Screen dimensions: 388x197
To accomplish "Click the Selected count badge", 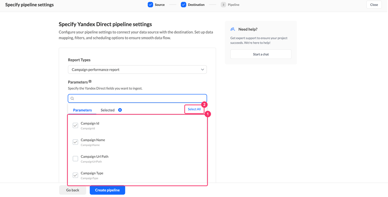I will tap(120, 110).
